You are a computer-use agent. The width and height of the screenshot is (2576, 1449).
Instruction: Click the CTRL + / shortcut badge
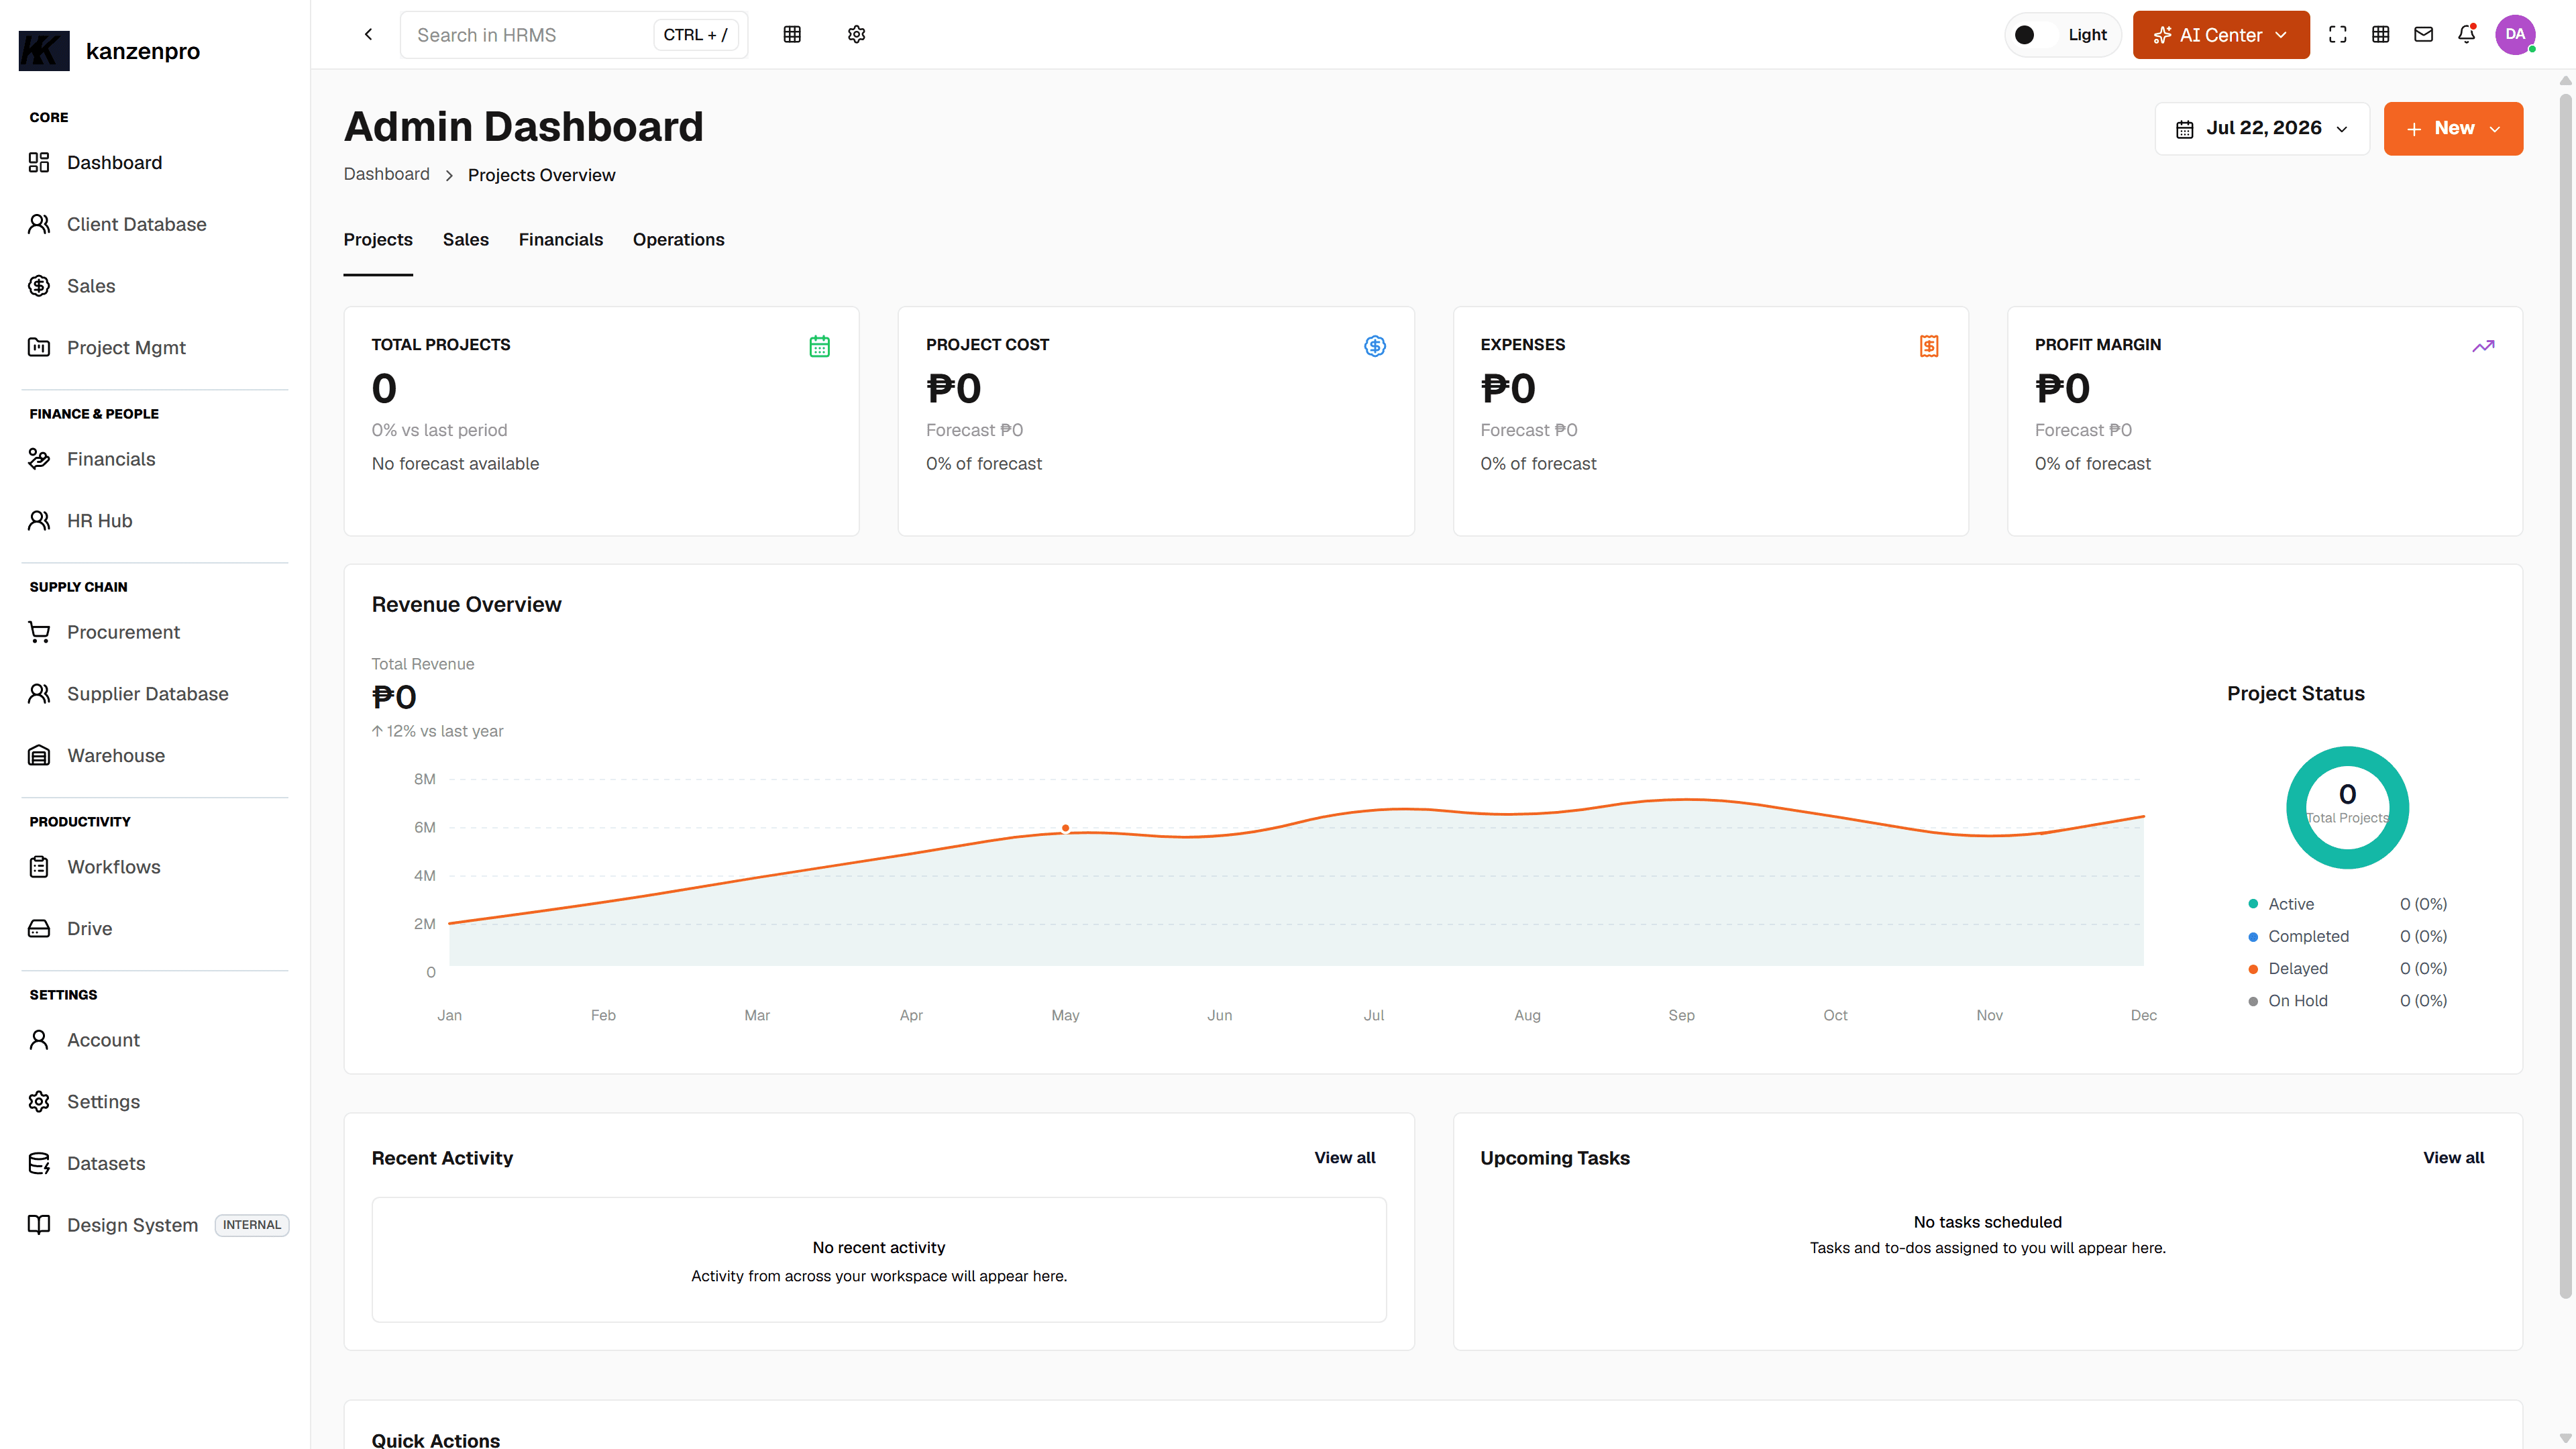point(695,34)
